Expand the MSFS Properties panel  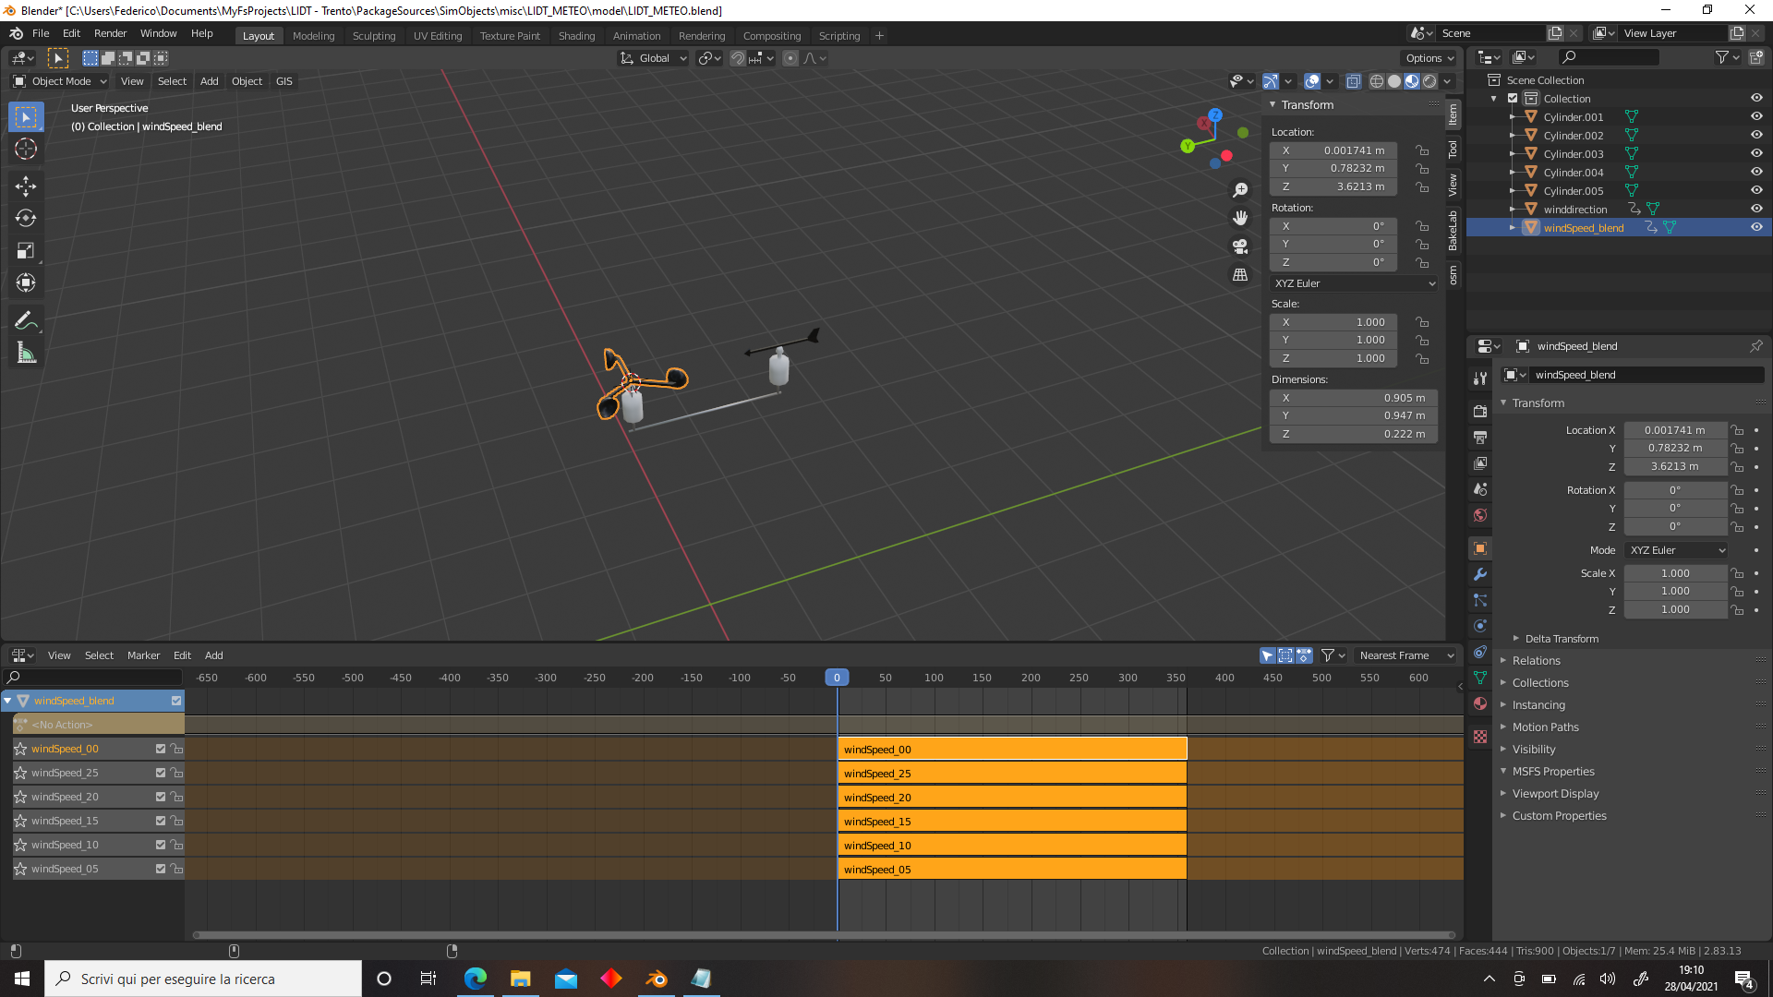click(x=1553, y=772)
